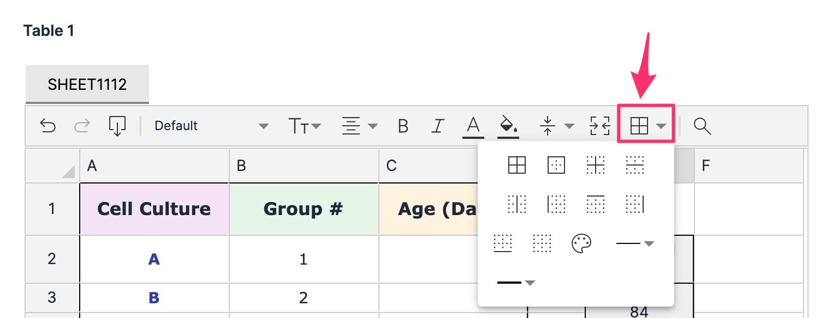Toggle bold formatting
820x318 pixels.
[403, 126]
